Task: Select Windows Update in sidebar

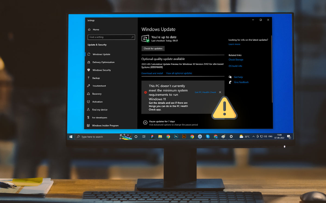Action: [x=99, y=54]
